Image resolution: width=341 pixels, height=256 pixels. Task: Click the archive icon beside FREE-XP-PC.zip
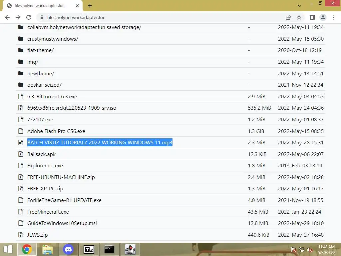coord(21,189)
